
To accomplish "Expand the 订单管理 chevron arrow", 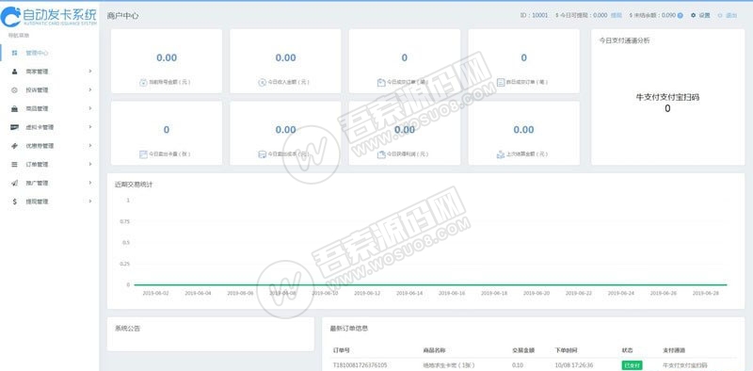I will [x=90, y=164].
